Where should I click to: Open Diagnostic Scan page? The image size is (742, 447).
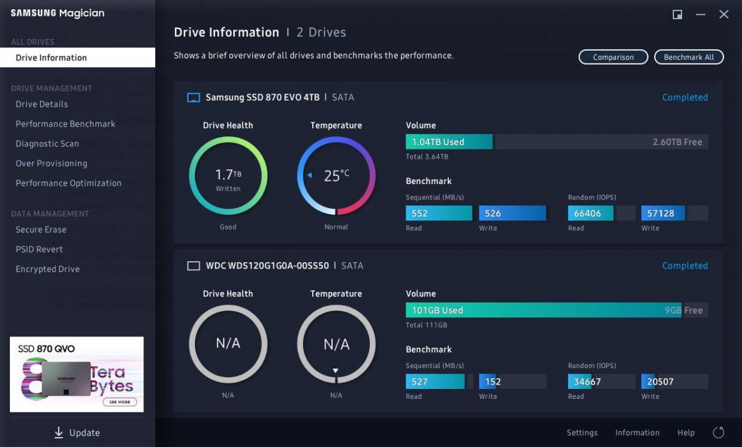tap(48, 144)
